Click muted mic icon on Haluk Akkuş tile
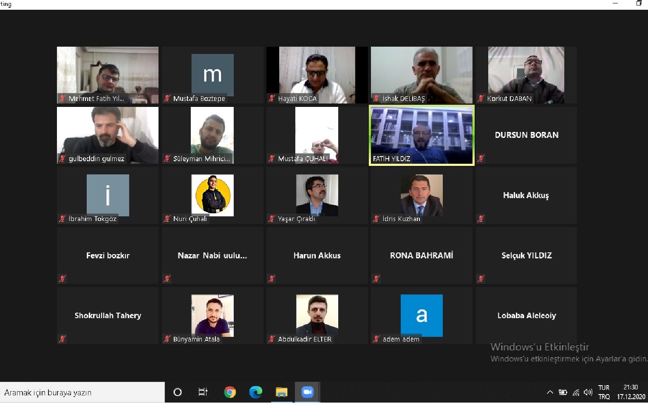This screenshot has height=417, width=648. [481, 219]
